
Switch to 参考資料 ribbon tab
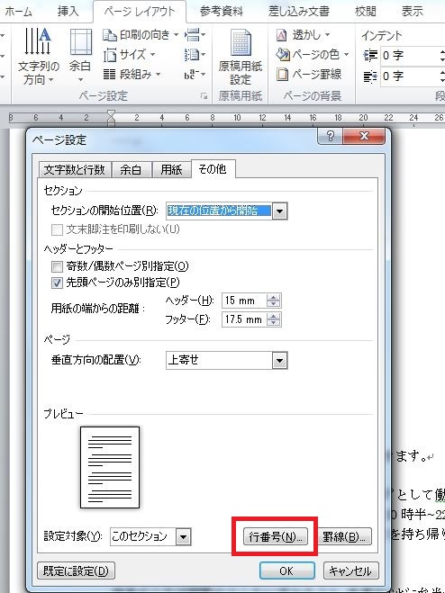coord(222,12)
